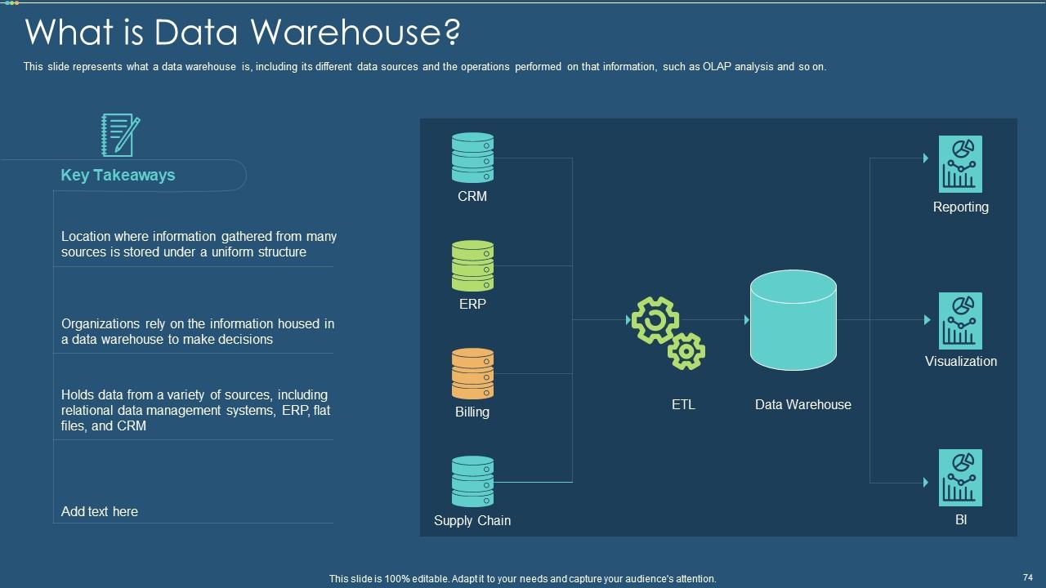Screen dimensions: 1046x588
Task: Click the slide title text
Action: click(243, 32)
